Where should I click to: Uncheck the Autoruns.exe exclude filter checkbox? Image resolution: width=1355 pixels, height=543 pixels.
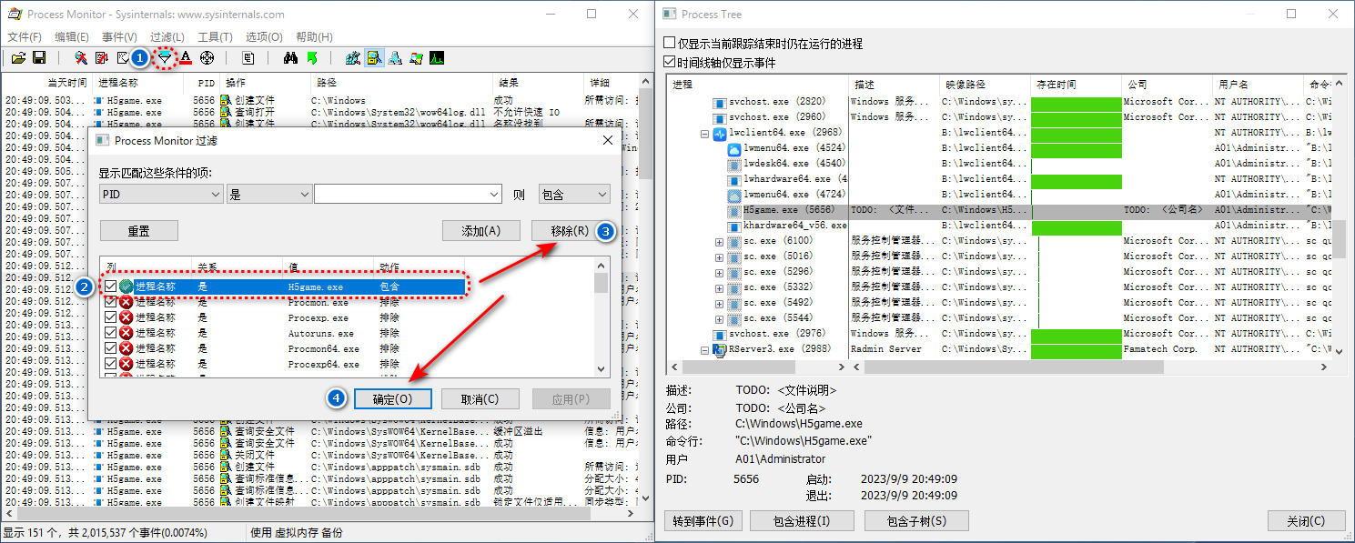pos(111,333)
